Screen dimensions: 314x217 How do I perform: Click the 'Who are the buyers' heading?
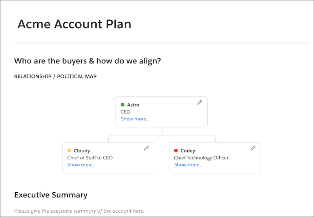pos(88,61)
